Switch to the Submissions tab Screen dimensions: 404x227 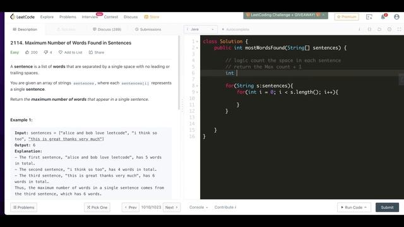[148, 30]
